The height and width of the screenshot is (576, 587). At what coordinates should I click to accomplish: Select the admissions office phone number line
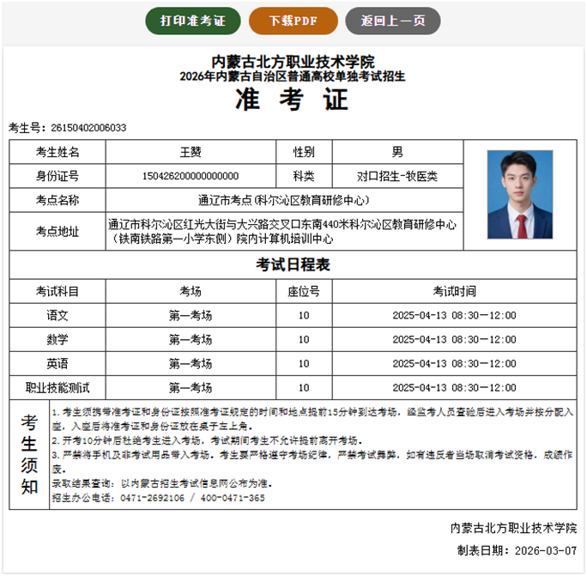(159, 498)
